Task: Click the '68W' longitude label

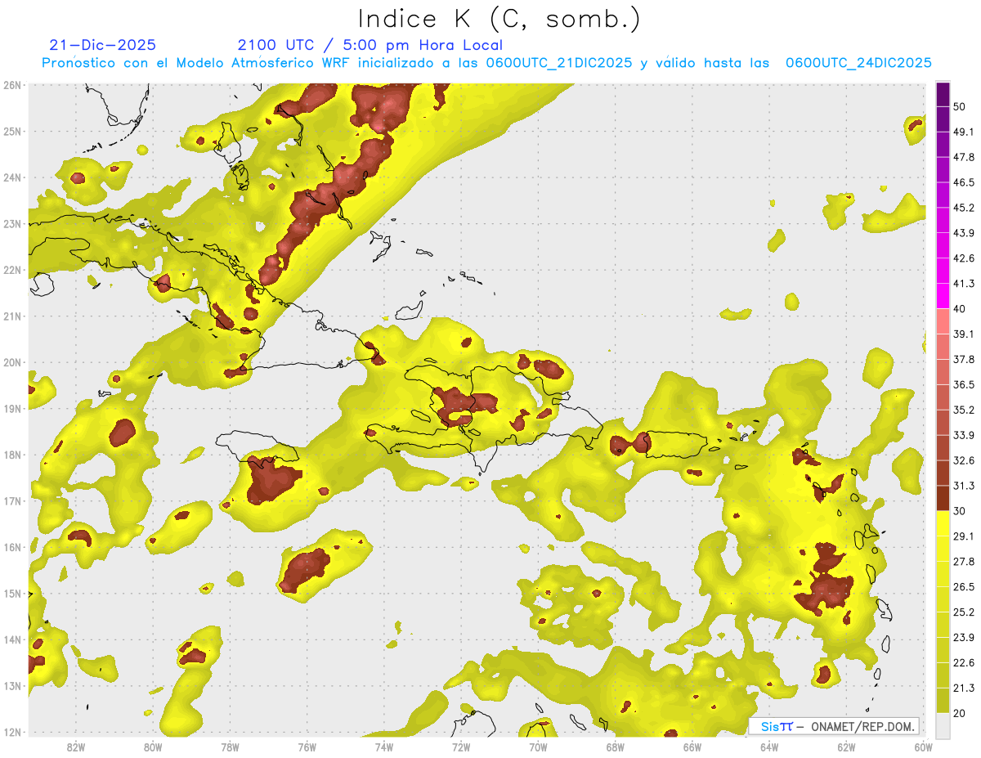Action: pos(616,747)
